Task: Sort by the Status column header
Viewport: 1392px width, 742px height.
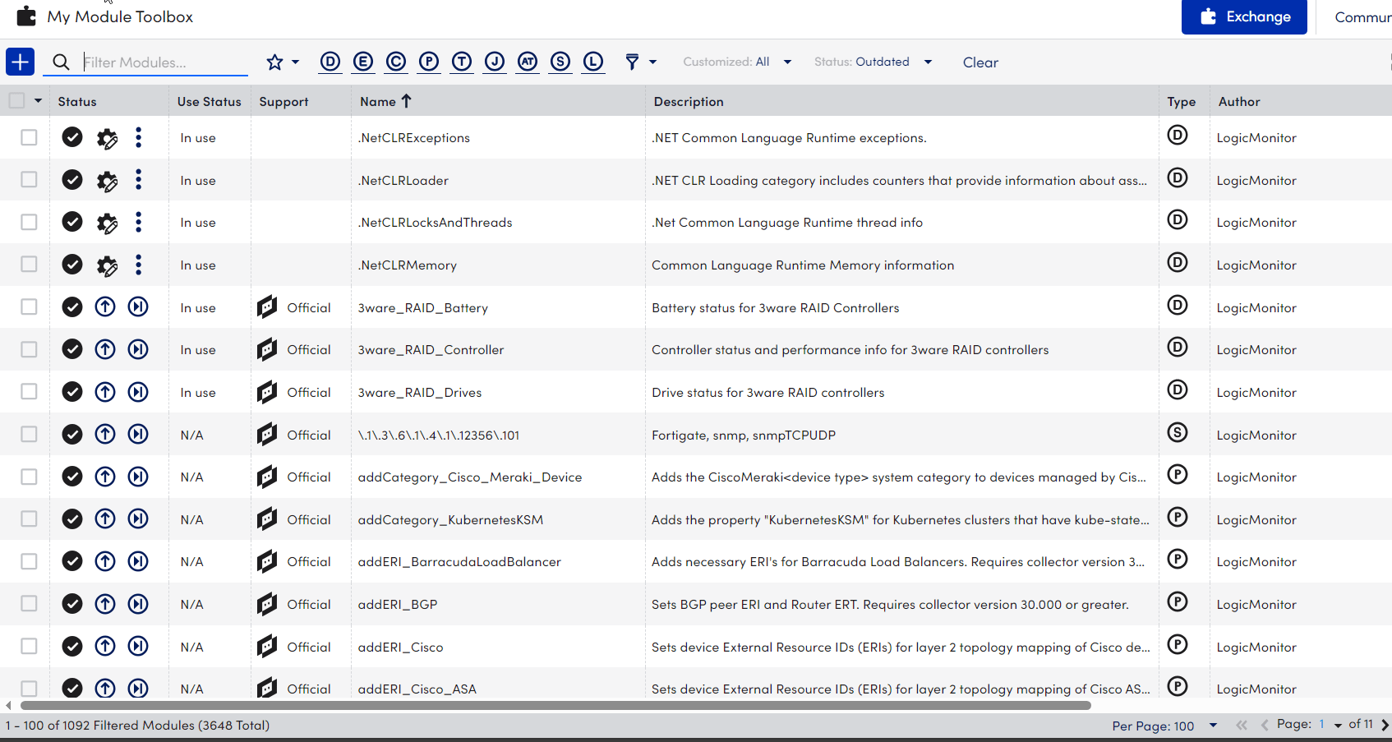Action: point(77,101)
